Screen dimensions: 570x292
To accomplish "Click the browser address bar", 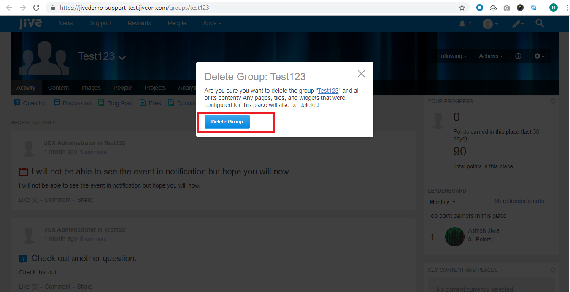I will [x=253, y=8].
